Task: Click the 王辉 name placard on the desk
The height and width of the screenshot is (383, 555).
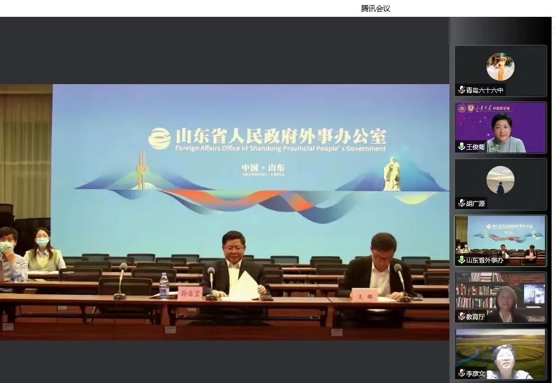Action: (364, 296)
